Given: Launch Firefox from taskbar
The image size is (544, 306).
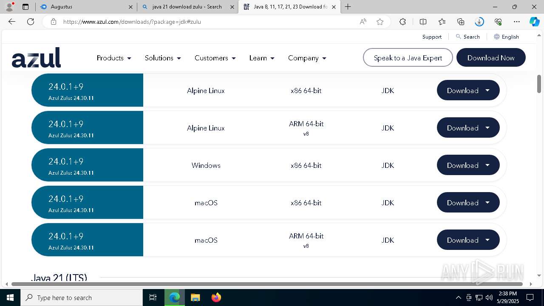Looking at the screenshot, I should [216, 297].
